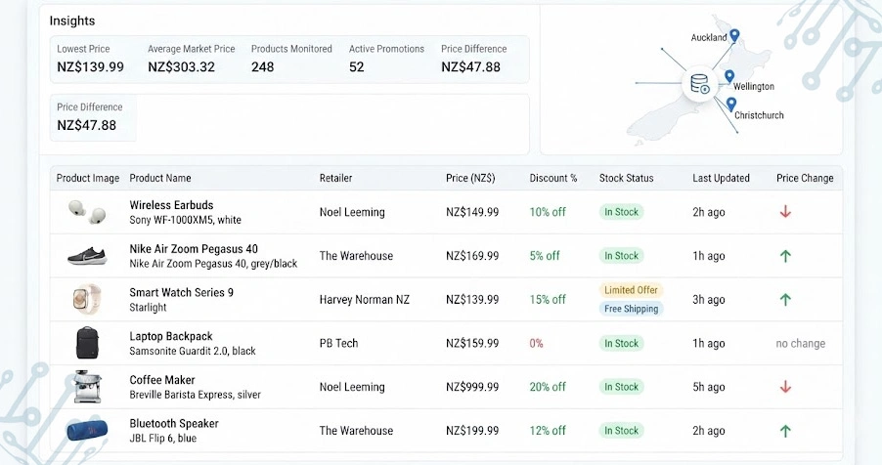Click the Christchurch map pin
The image size is (882, 465).
[730, 104]
